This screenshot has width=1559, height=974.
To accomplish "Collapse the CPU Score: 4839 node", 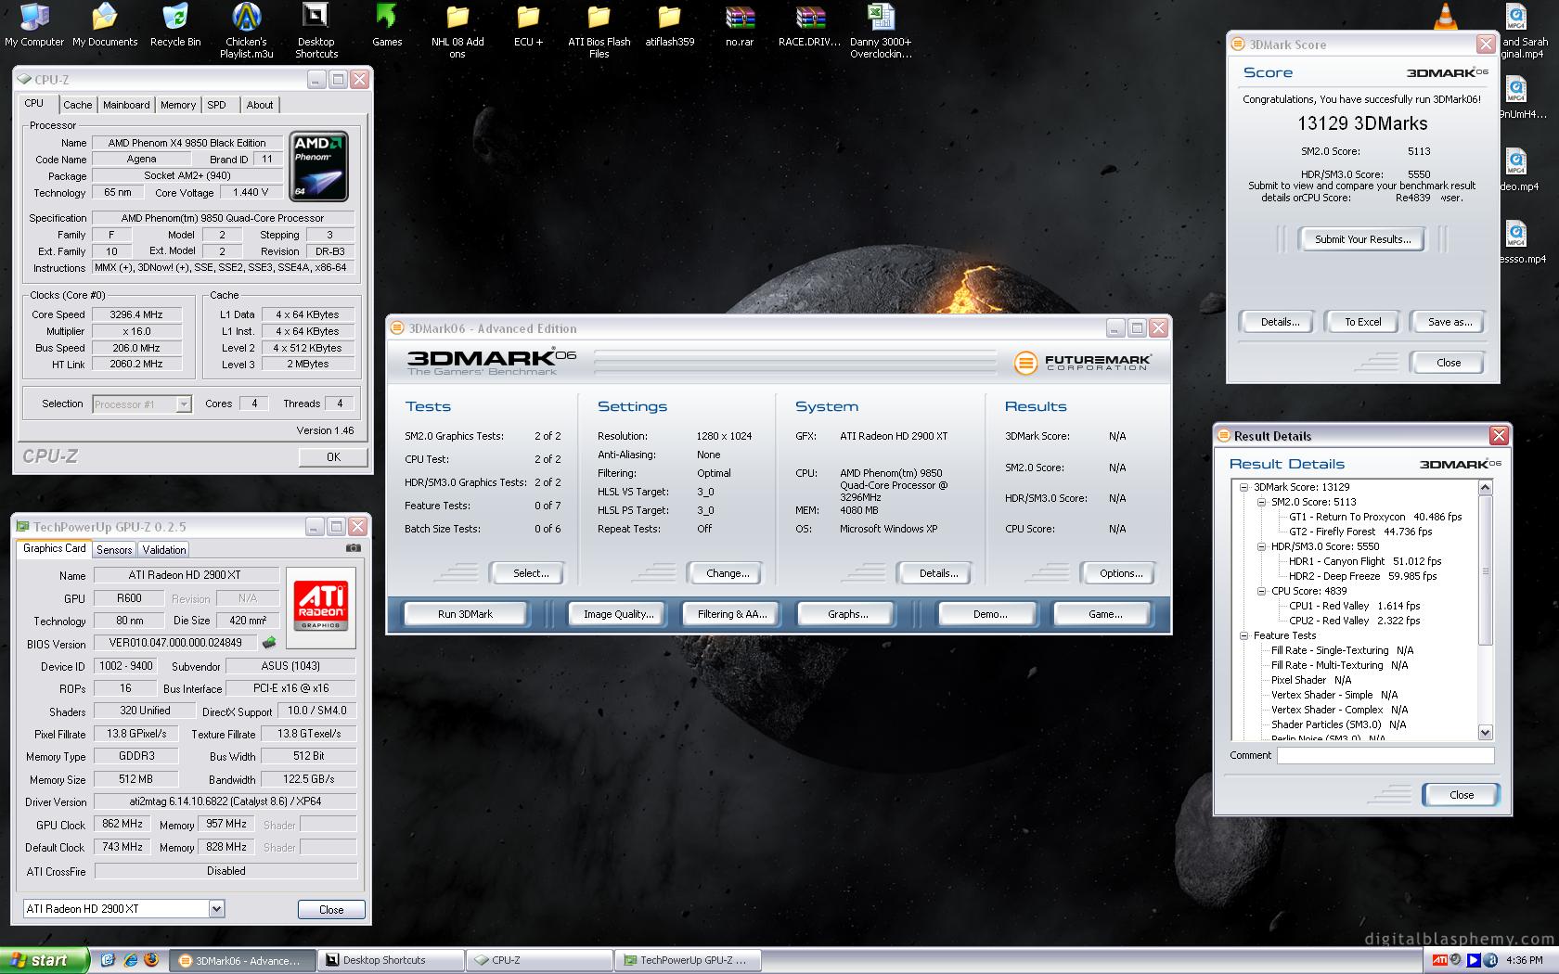I will click(x=1261, y=591).
